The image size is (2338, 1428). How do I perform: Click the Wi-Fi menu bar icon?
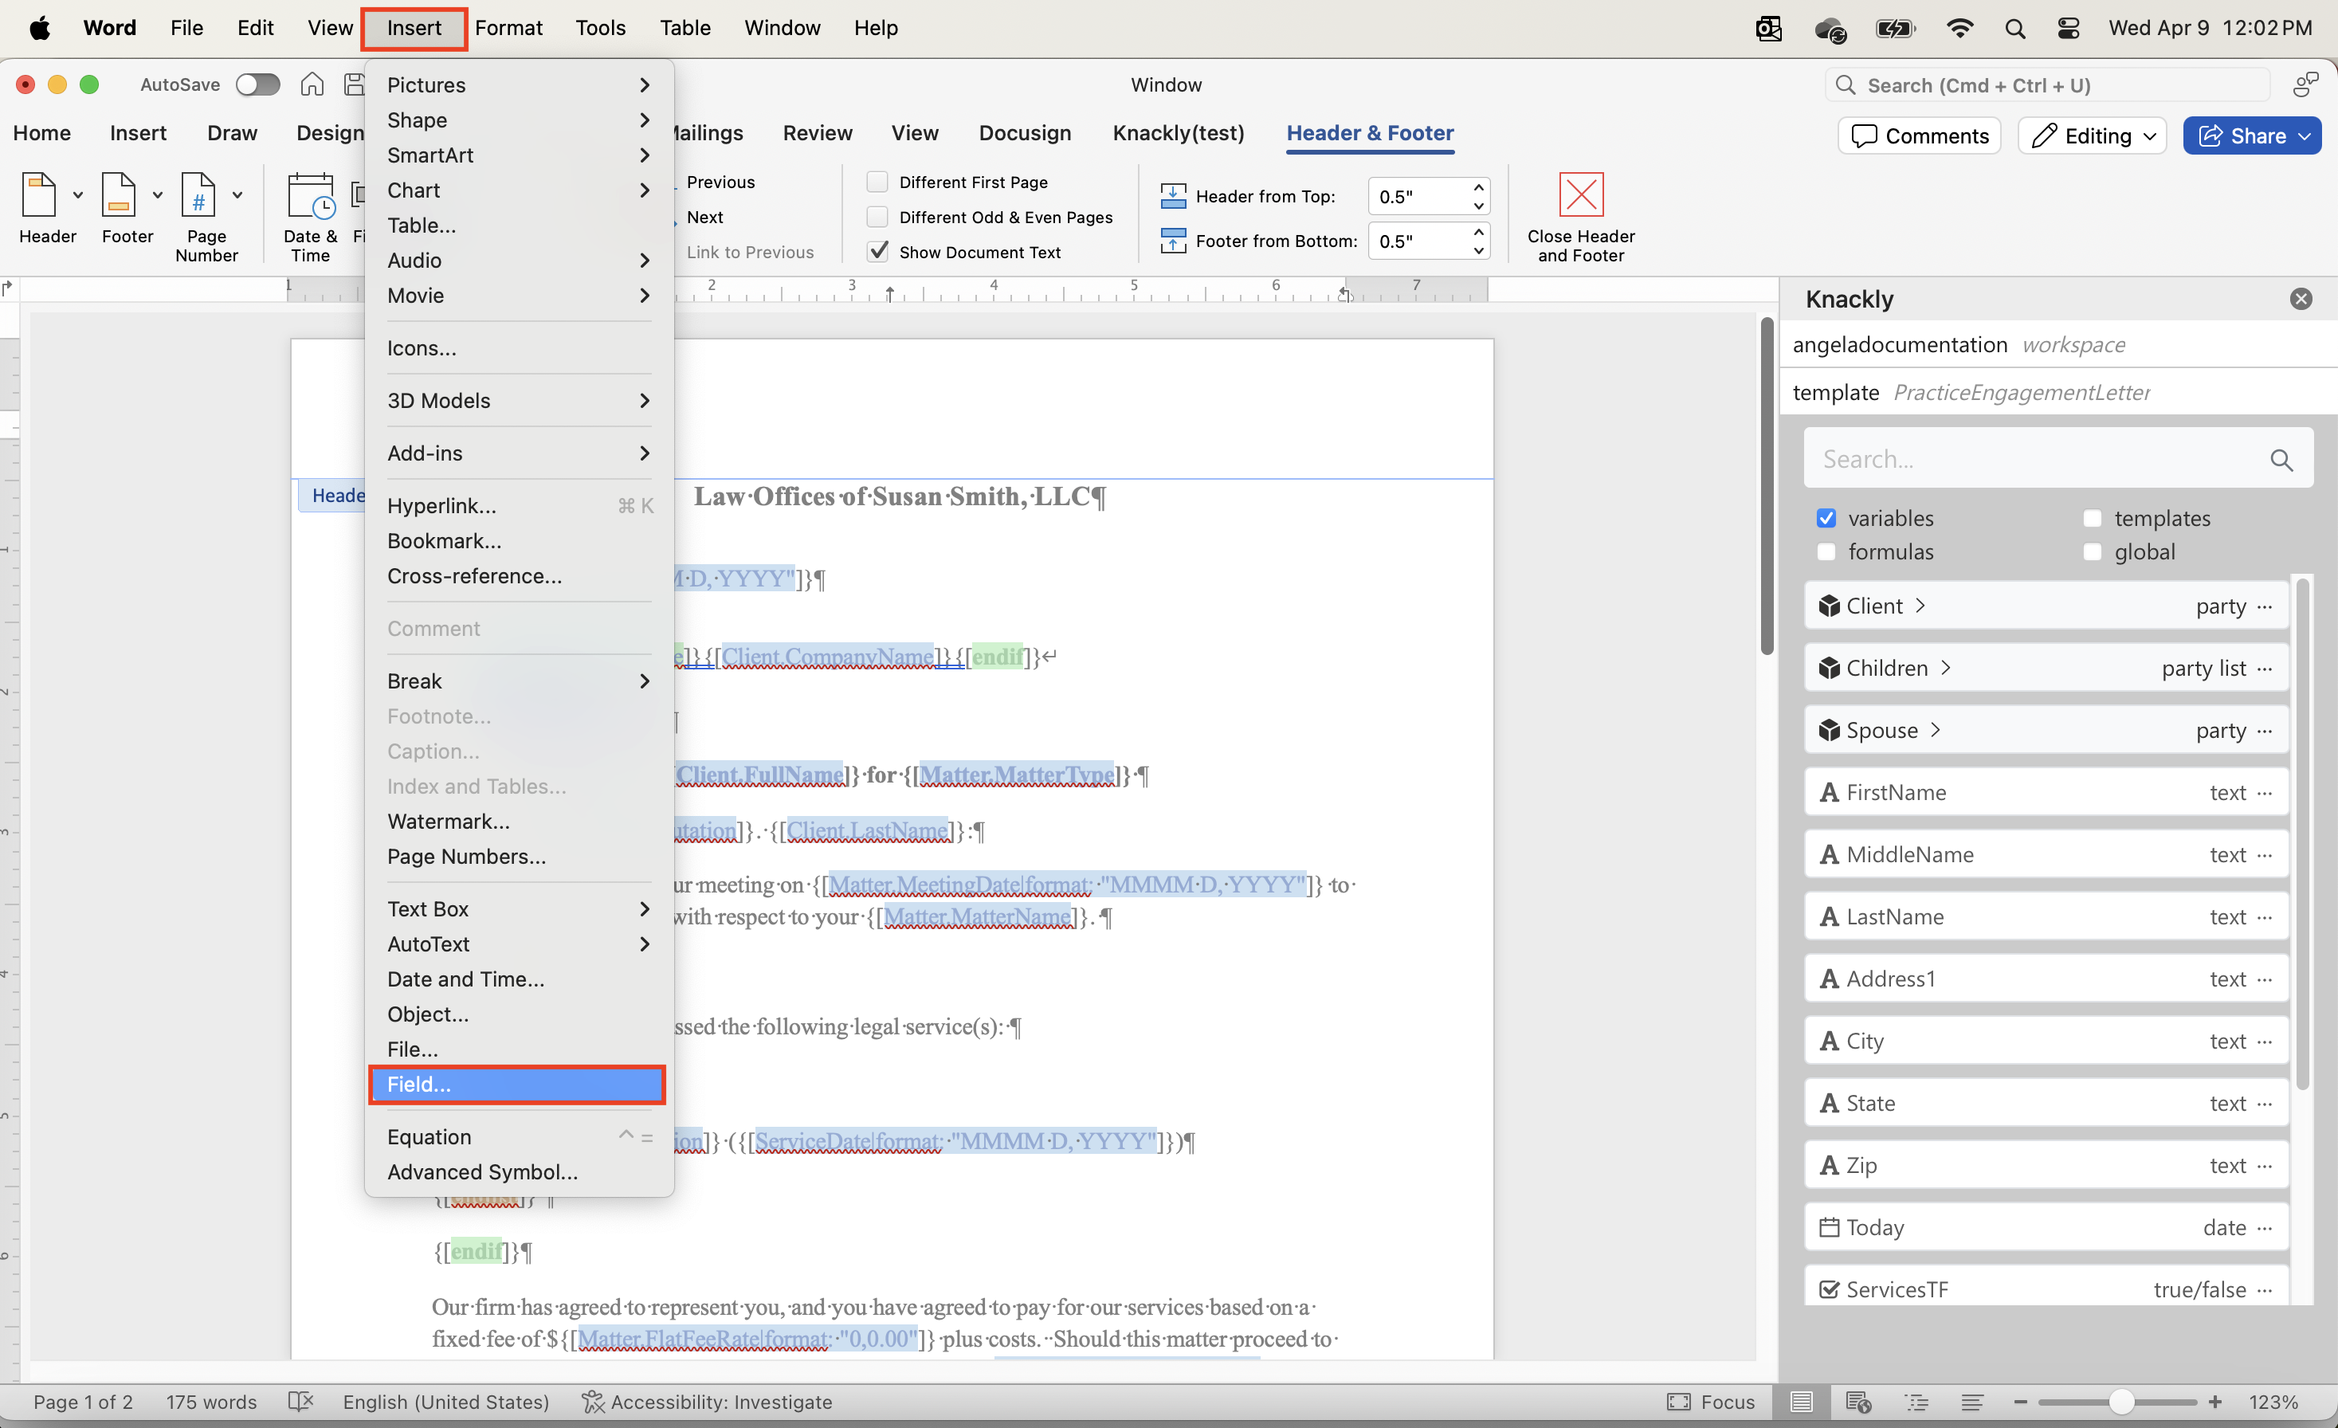tap(1959, 29)
